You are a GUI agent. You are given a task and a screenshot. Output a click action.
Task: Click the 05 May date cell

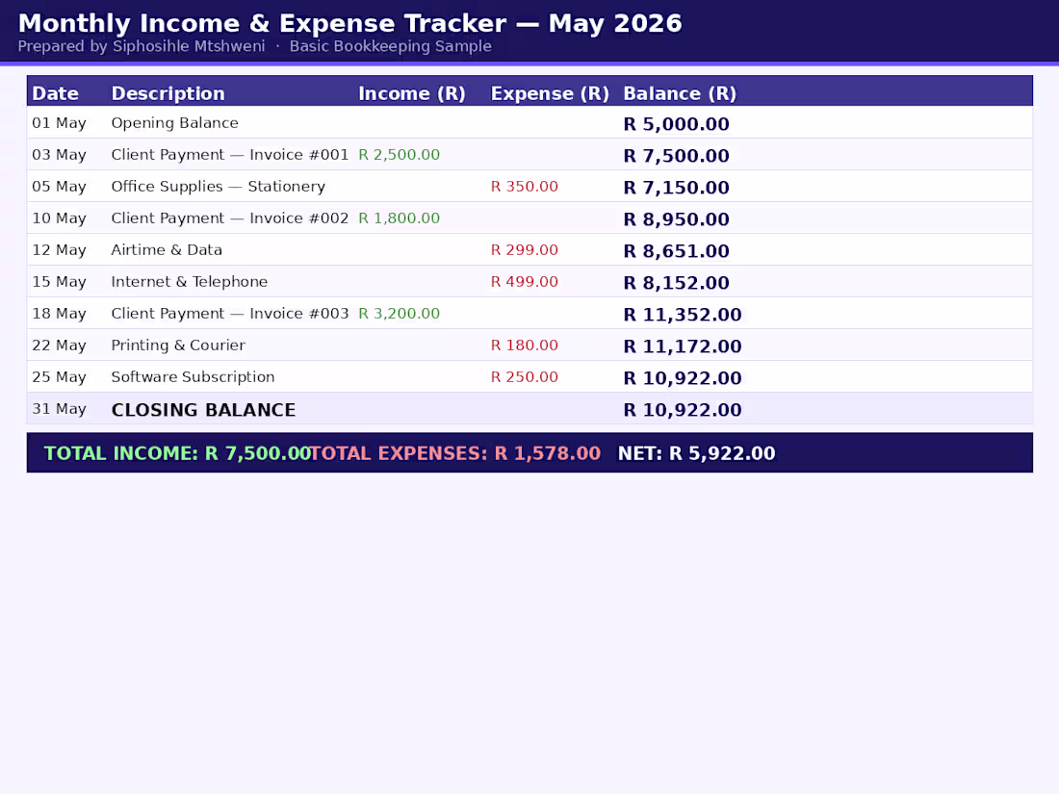click(60, 187)
